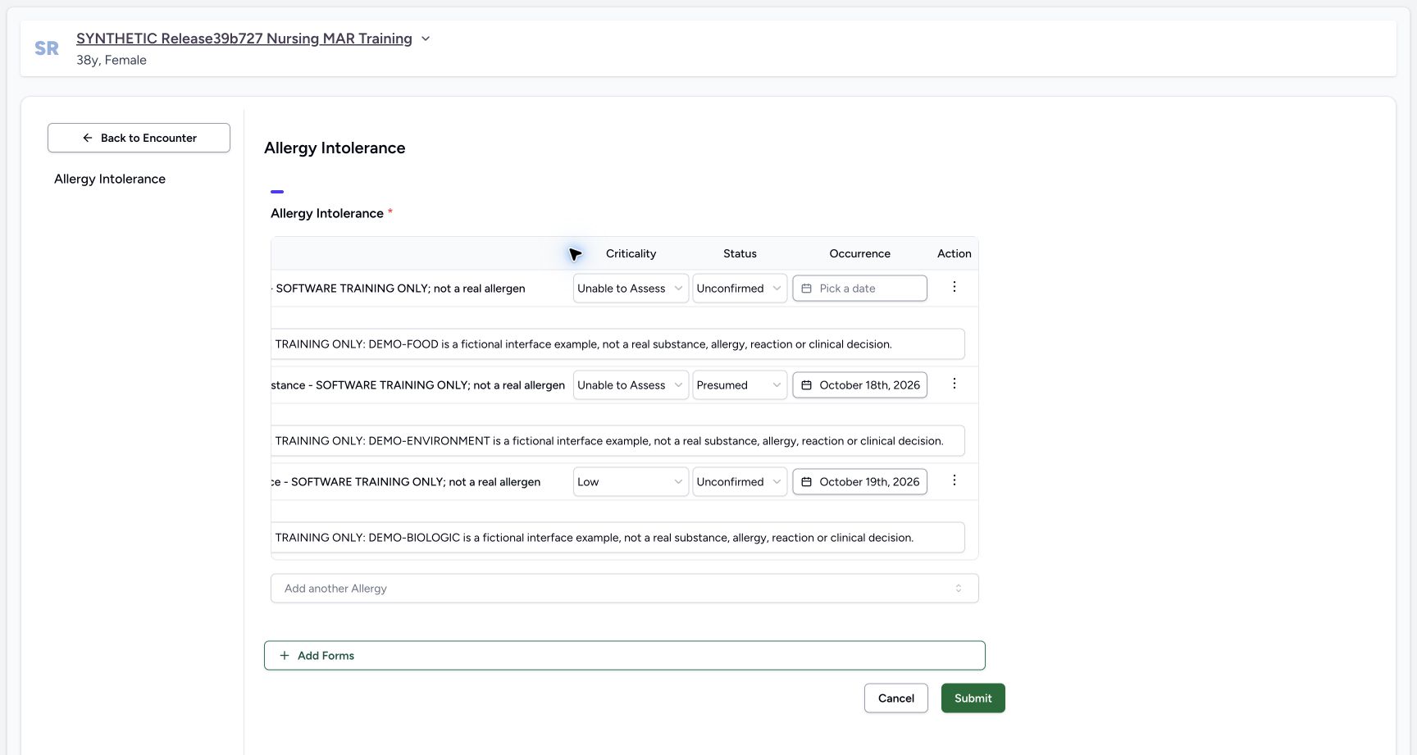This screenshot has height=755, width=1417.
Task: Open the October 19th, 2026 date picker
Action: pyautogui.click(x=859, y=482)
